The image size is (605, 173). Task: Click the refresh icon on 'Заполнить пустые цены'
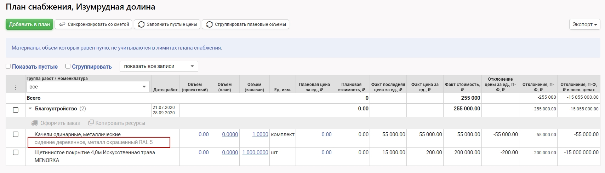(141, 24)
